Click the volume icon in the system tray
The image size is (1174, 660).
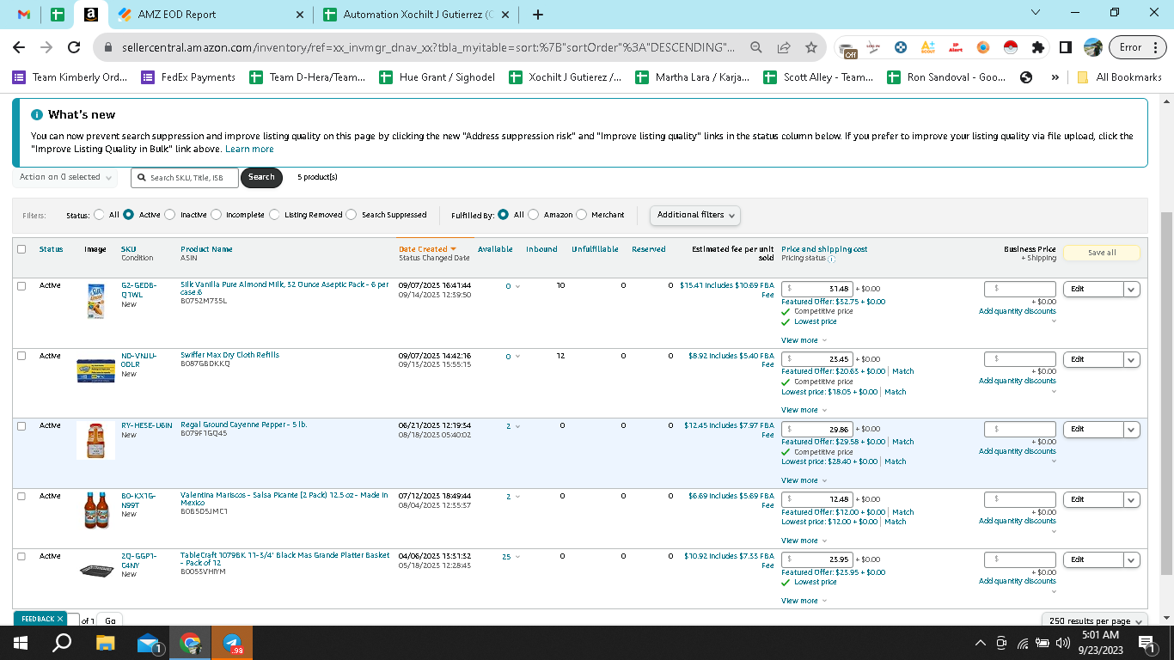(x=1062, y=643)
